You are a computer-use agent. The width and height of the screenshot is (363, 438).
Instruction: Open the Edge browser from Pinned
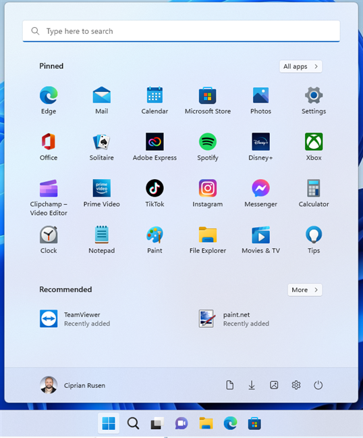(49, 101)
